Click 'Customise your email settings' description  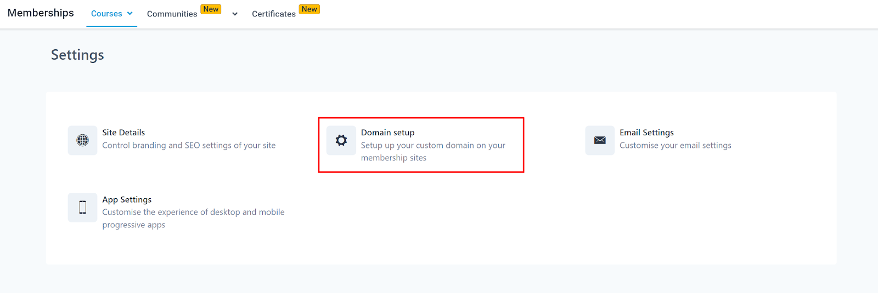click(x=676, y=145)
